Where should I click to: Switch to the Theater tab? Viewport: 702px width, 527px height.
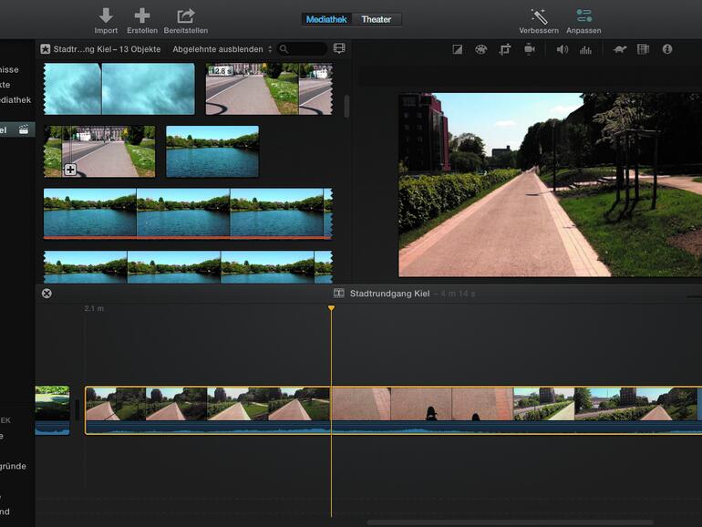pyautogui.click(x=376, y=19)
